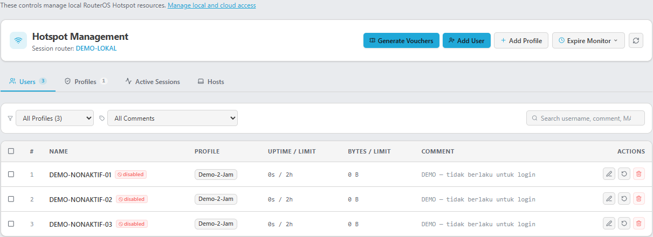Click the filter funnel icon
The height and width of the screenshot is (237, 653).
[x=10, y=118]
